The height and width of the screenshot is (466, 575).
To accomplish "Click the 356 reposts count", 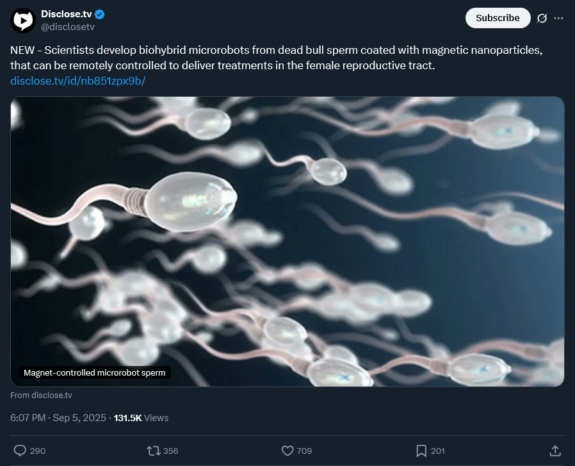I will [170, 451].
